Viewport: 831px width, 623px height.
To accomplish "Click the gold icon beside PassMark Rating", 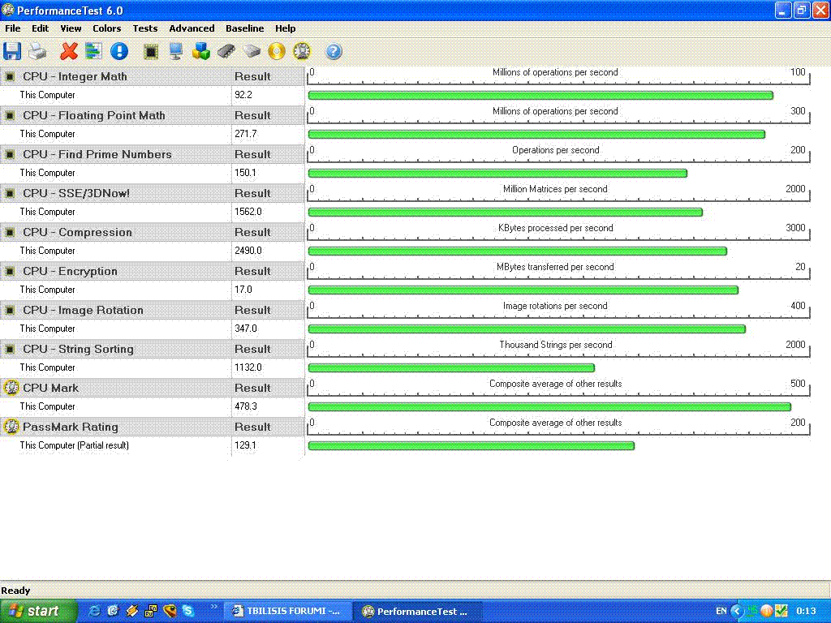I will [x=11, y=427].
